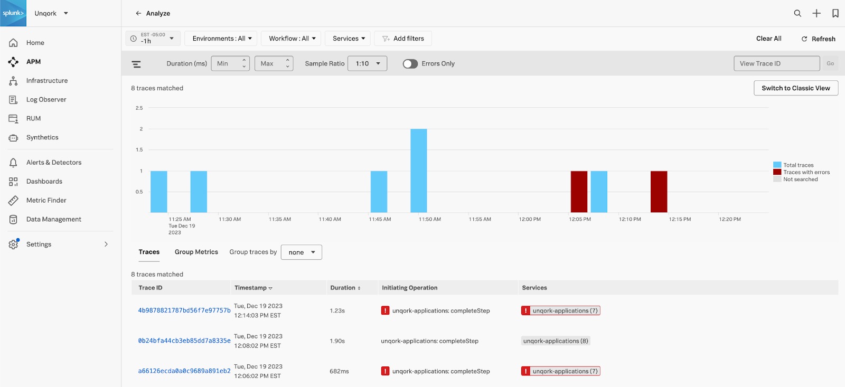Open the Alerts & Detectors bell icon
The height and width of the screenshot is (387, 845).
13,163
